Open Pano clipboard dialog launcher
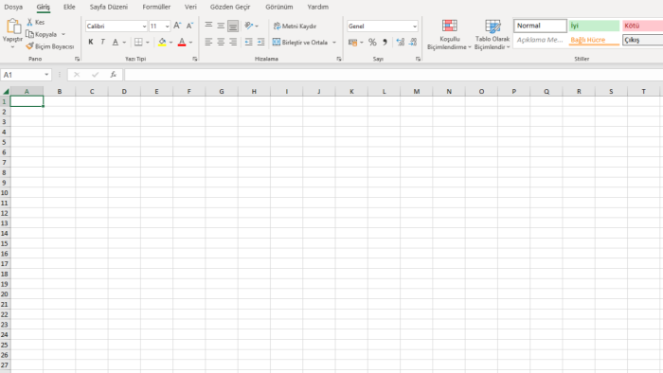663x373 pixels. pos(77,59)
